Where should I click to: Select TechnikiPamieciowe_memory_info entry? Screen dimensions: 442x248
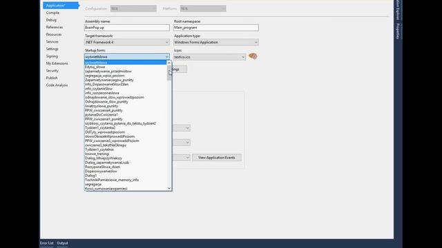[x=126, y=180]
